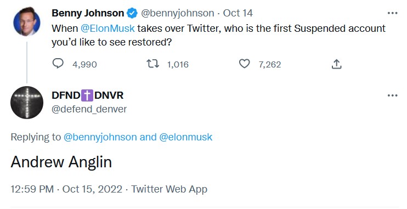
Task: Open Benny Johnson's profile picture
Action: (27, 22)
